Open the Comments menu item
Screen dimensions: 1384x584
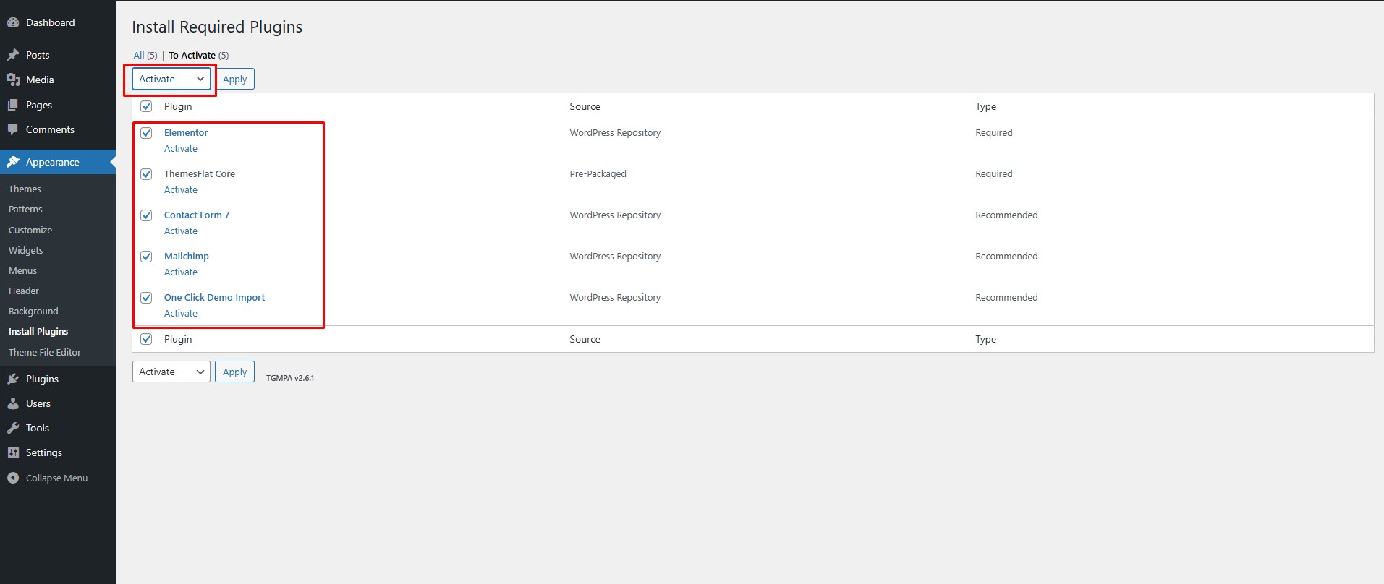[58, 129]
